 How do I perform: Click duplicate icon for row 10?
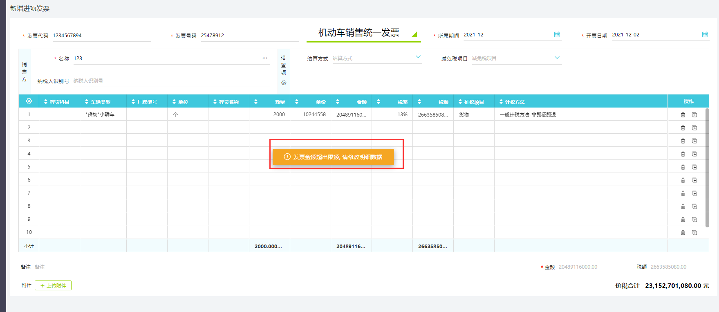click(x=694, y=233)
